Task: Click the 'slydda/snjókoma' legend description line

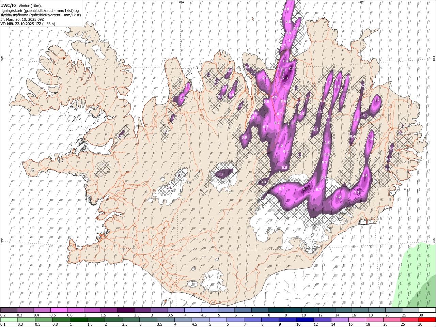Action: point(41,15)
